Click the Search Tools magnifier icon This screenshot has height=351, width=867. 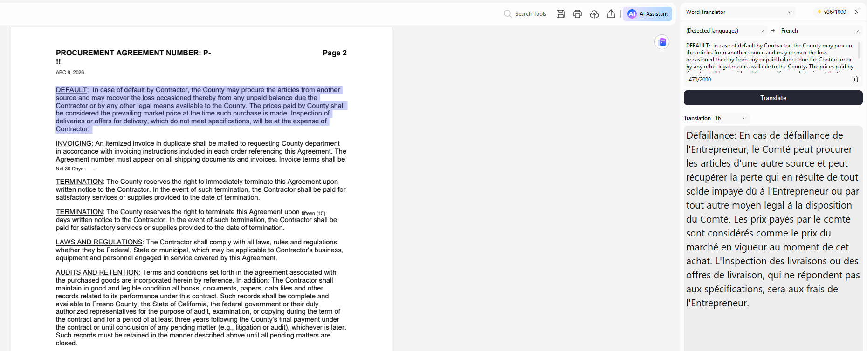(x=508, y=14)
